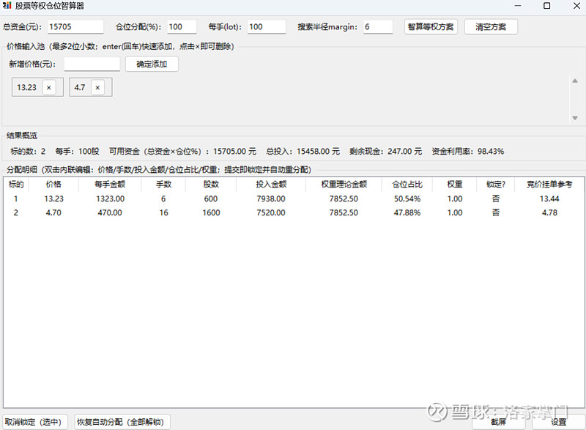
Task: Click 总投入 15458.00 元 summary text
Action: (303, 152)
